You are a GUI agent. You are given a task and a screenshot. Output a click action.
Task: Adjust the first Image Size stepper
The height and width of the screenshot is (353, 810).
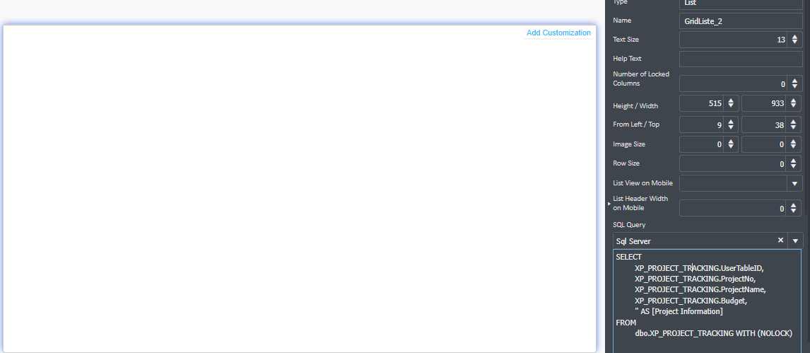coord(731,145)
